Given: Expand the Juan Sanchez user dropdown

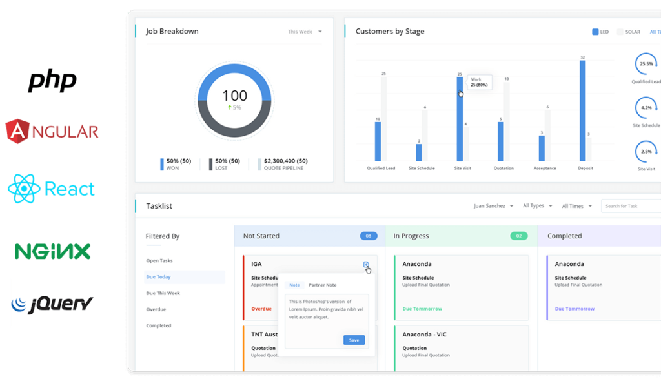Looking at the screenshot, I should [x=493, y=206].
